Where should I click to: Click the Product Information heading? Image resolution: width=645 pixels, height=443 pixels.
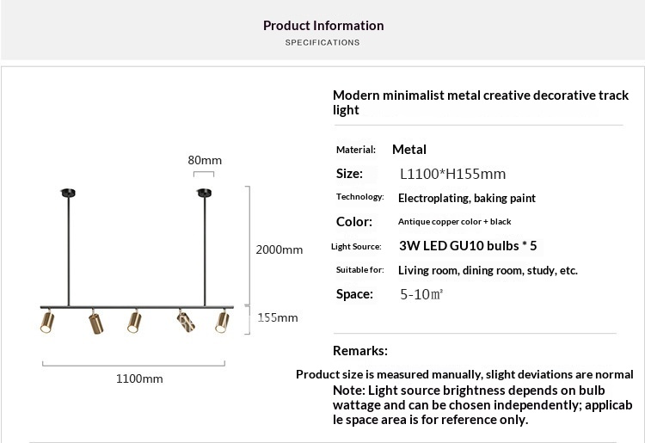pyautogui.click(x=323, y=26)
